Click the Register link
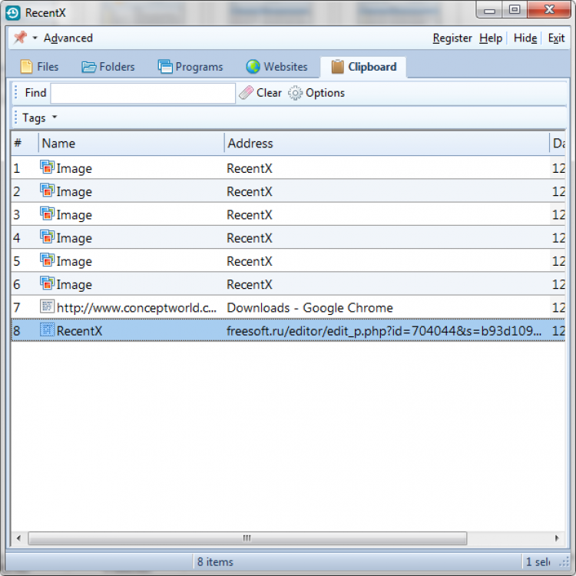Viewport: 576px width, 576px height. (452, 38)
